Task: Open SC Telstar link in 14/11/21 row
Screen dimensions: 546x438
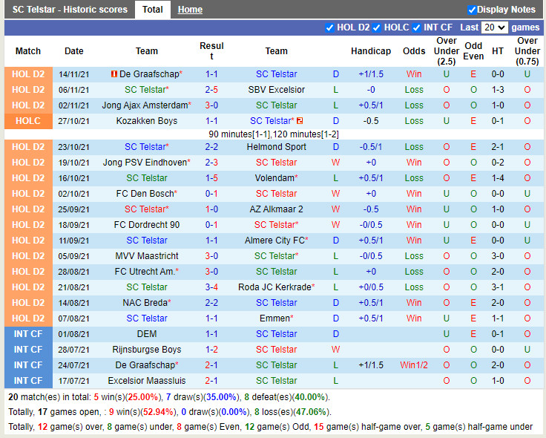Action: click(x=277, y=74)
